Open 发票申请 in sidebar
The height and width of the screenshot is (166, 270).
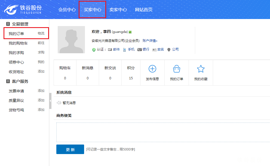click(x=16, y=91)
